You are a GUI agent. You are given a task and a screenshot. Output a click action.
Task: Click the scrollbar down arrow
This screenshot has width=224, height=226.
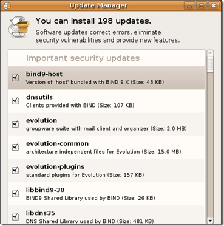point(210,221)
